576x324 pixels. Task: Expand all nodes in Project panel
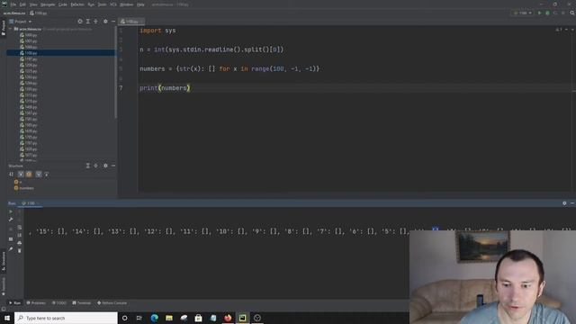(88, 22)
